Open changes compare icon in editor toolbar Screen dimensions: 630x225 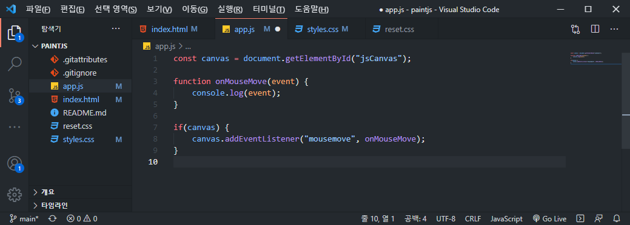point(575,29)
